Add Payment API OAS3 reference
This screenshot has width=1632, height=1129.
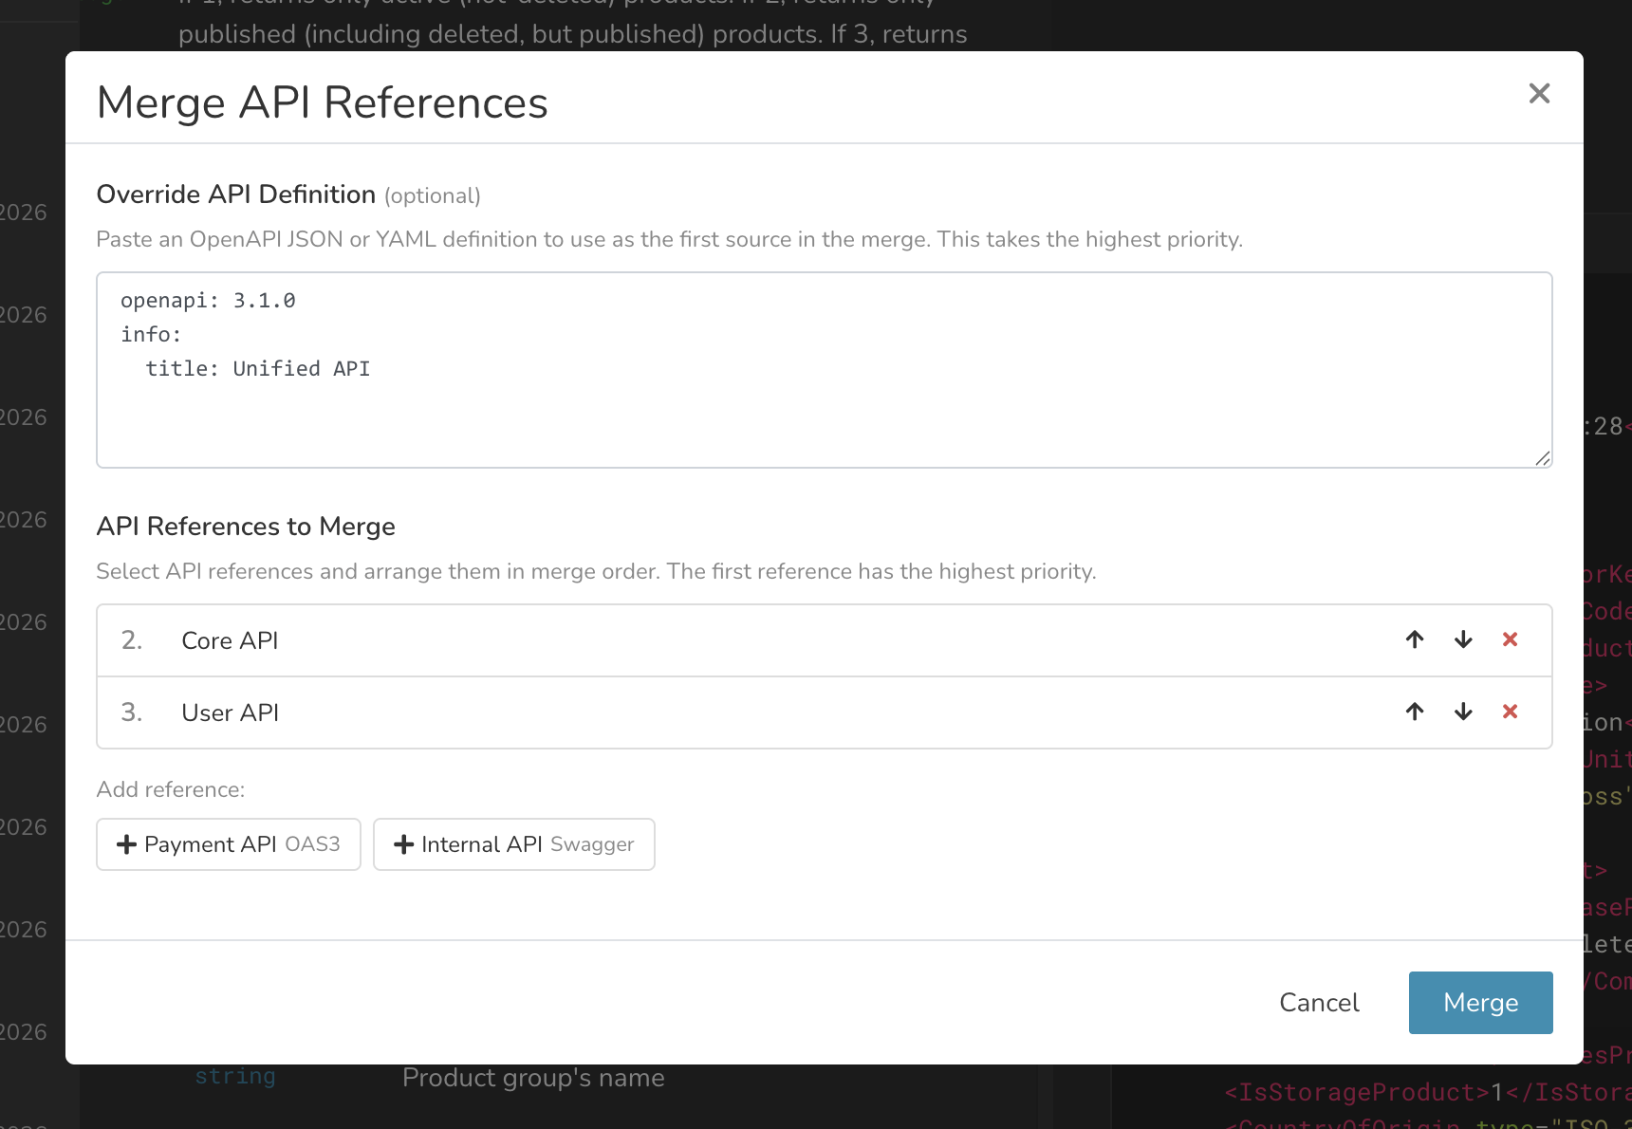click(x=229, y=844)
